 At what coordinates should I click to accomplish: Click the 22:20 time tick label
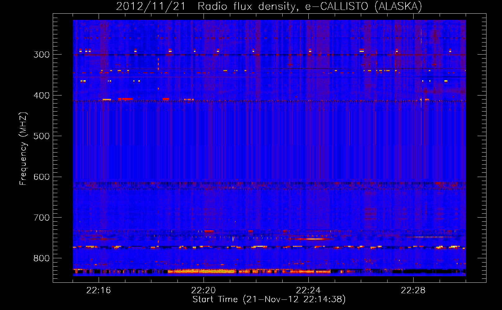tap(204, 290)
